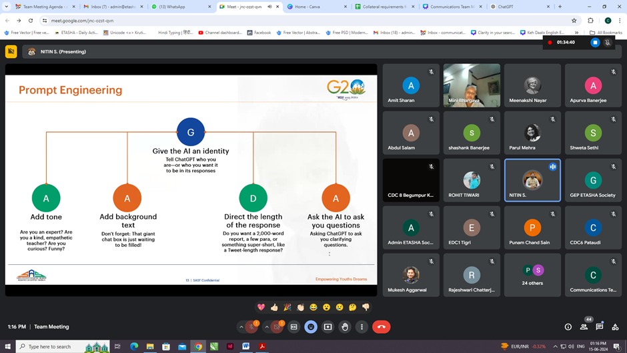627x353 pixels.
Task: Open the more options menu
Action: tap(362, 327)
